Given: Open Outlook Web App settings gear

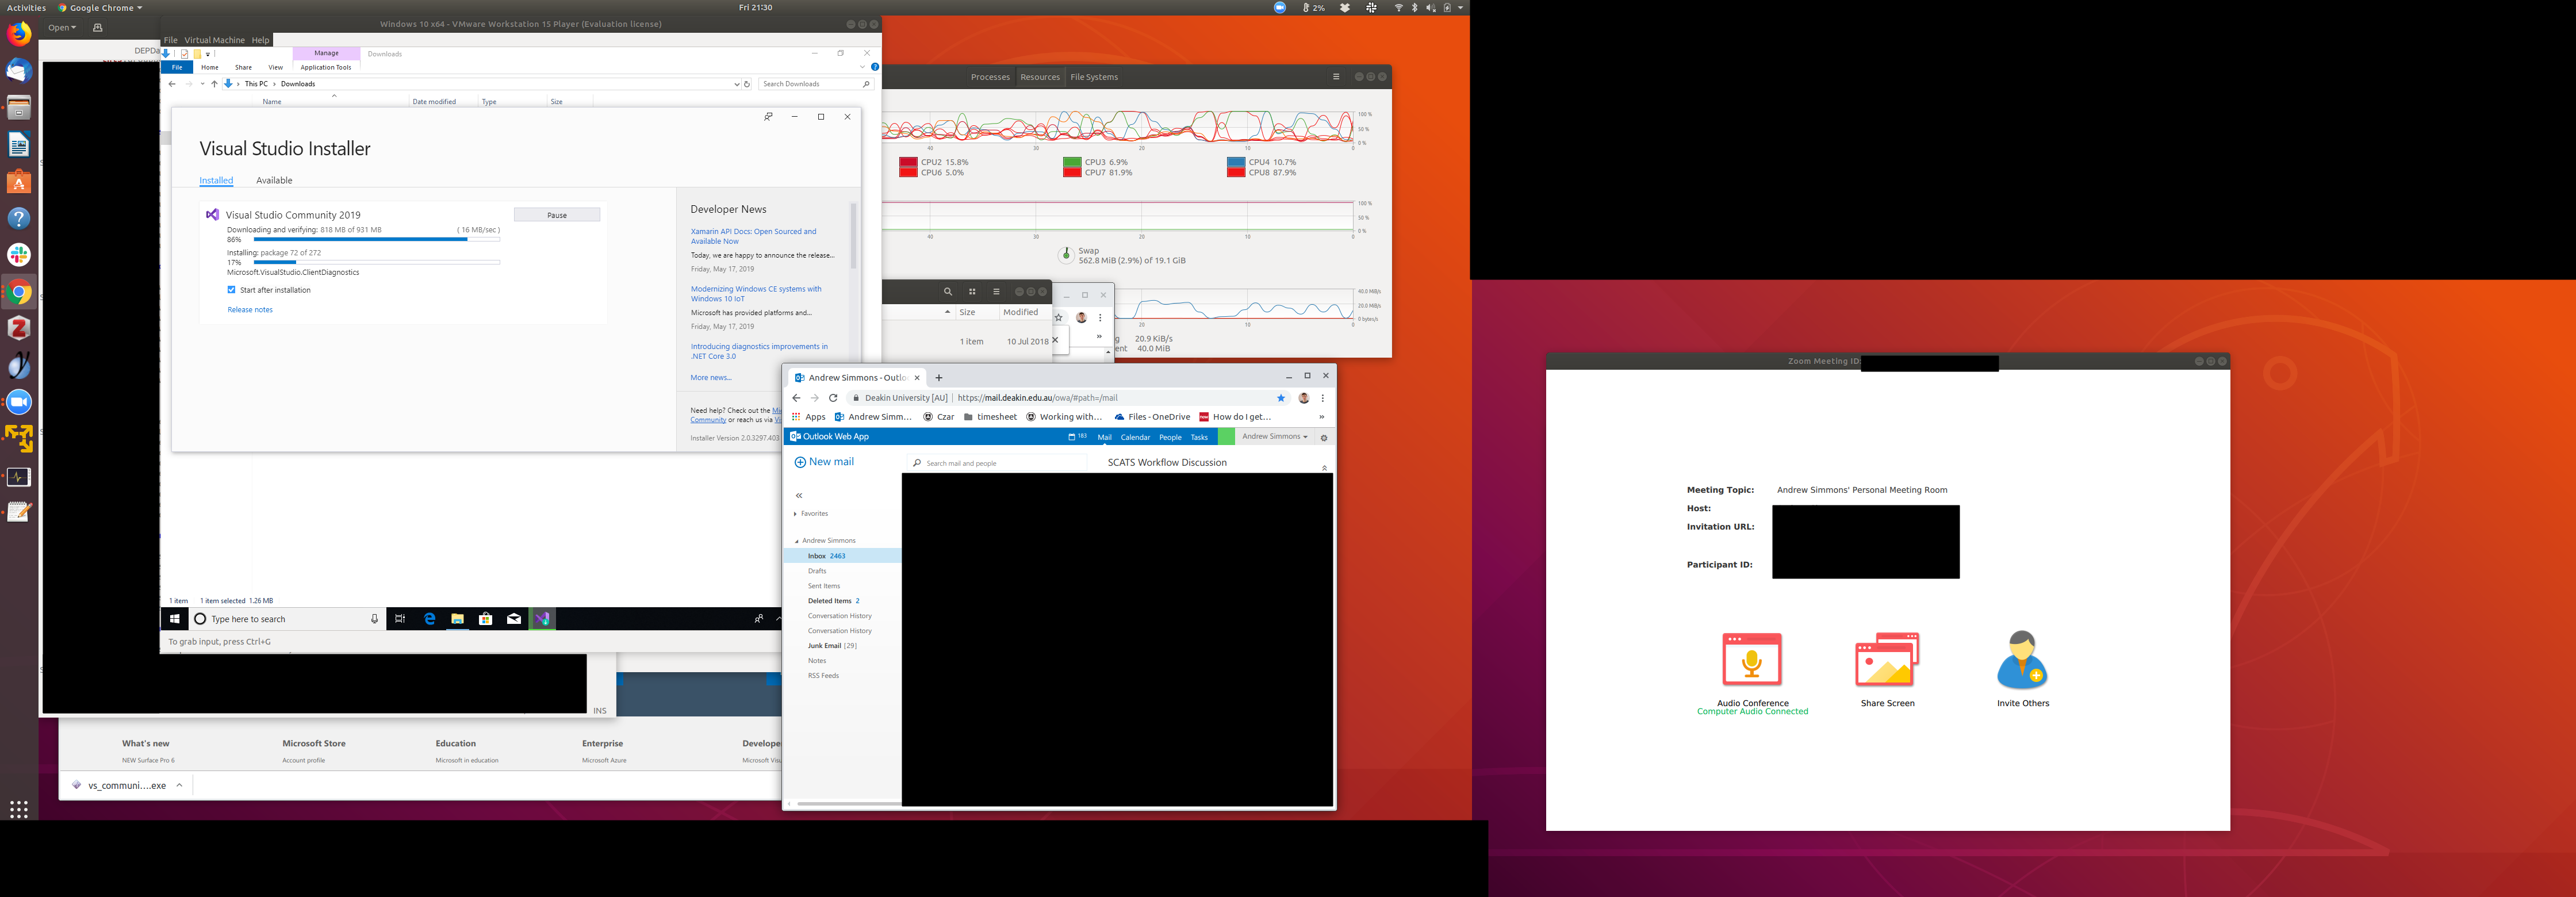Looking at the screenshot, I should [x=1324, y=438].
